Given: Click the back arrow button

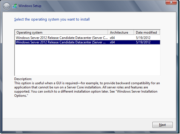Looking at the screenshot, I should point(6,6).
